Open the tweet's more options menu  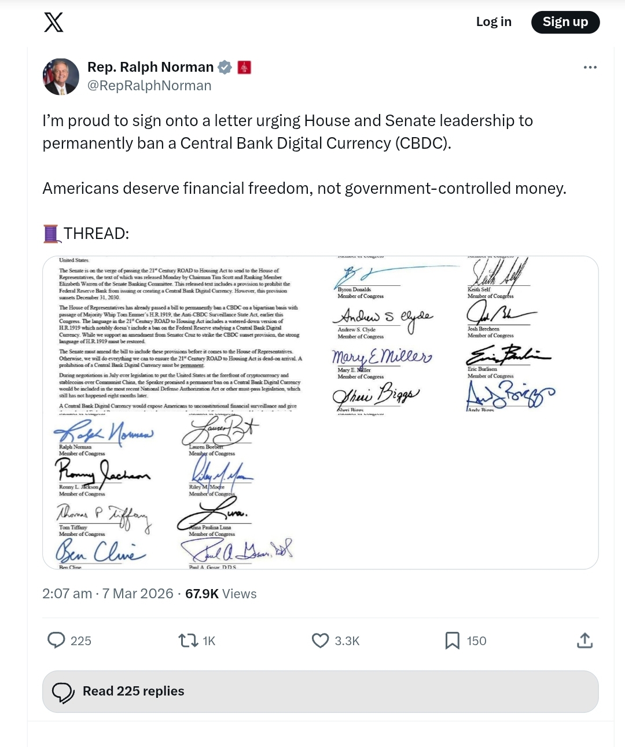click(590, 67)
